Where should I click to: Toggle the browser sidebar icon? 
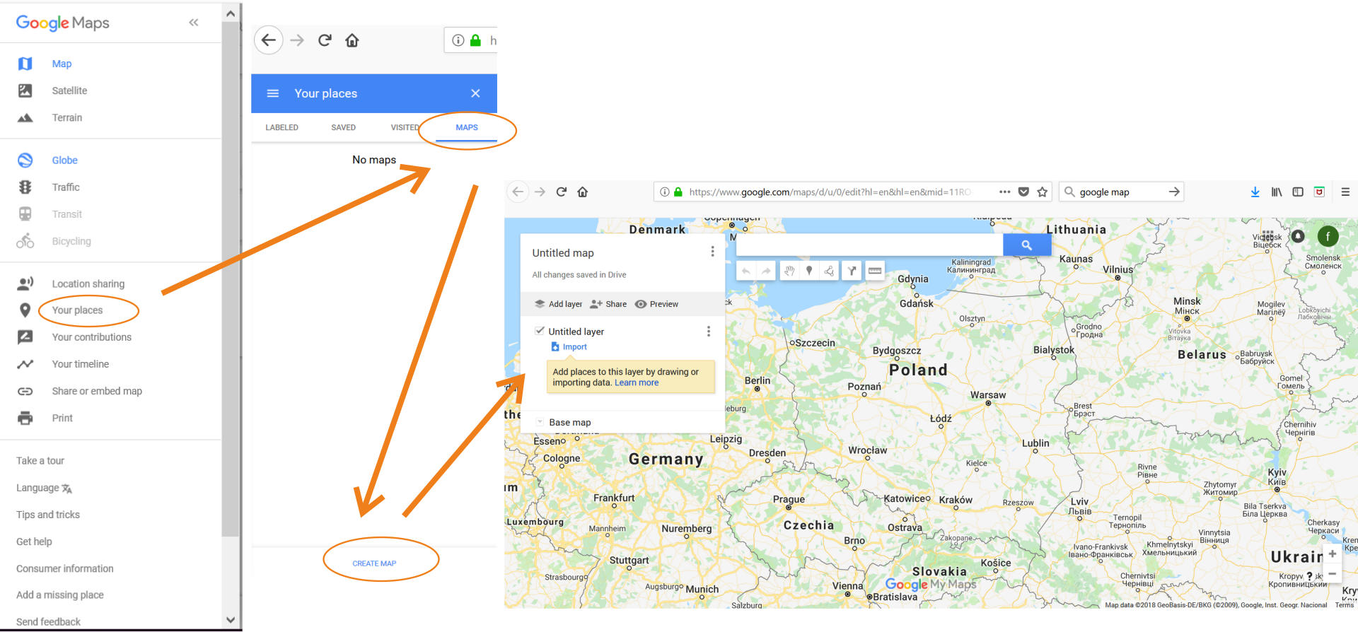[x=1298, y=192]
